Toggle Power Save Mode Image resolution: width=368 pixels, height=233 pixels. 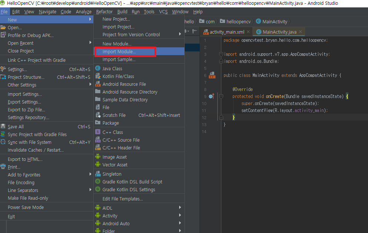coord(47,207)
